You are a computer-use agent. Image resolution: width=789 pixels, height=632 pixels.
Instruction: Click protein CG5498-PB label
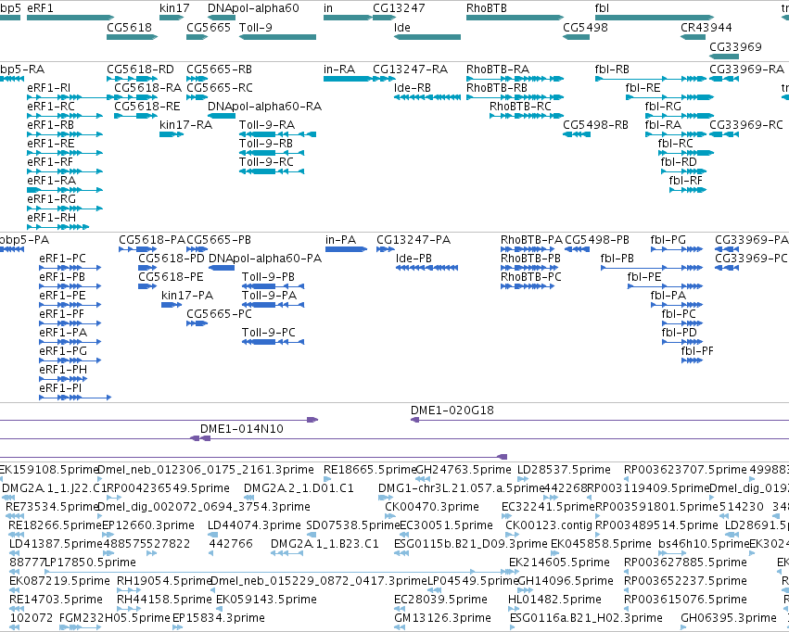(x=597, y=239)
